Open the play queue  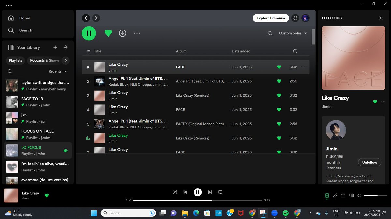[x=343, y=195]
